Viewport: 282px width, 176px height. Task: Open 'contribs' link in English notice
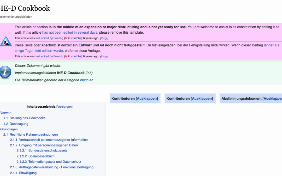pos(76,38)
